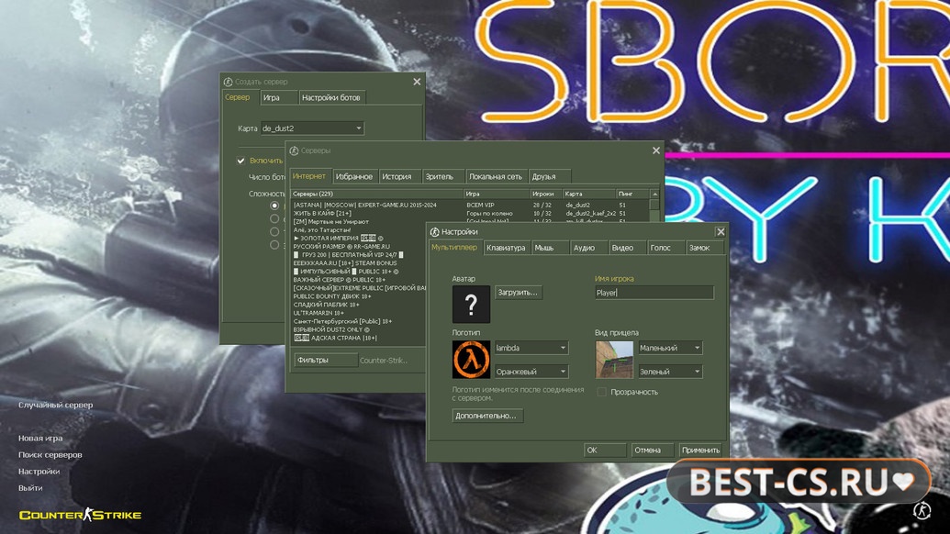Sort by the Пинг column header
The height and width of the screenshot is (534, 950).
click(x=631, y=194)
